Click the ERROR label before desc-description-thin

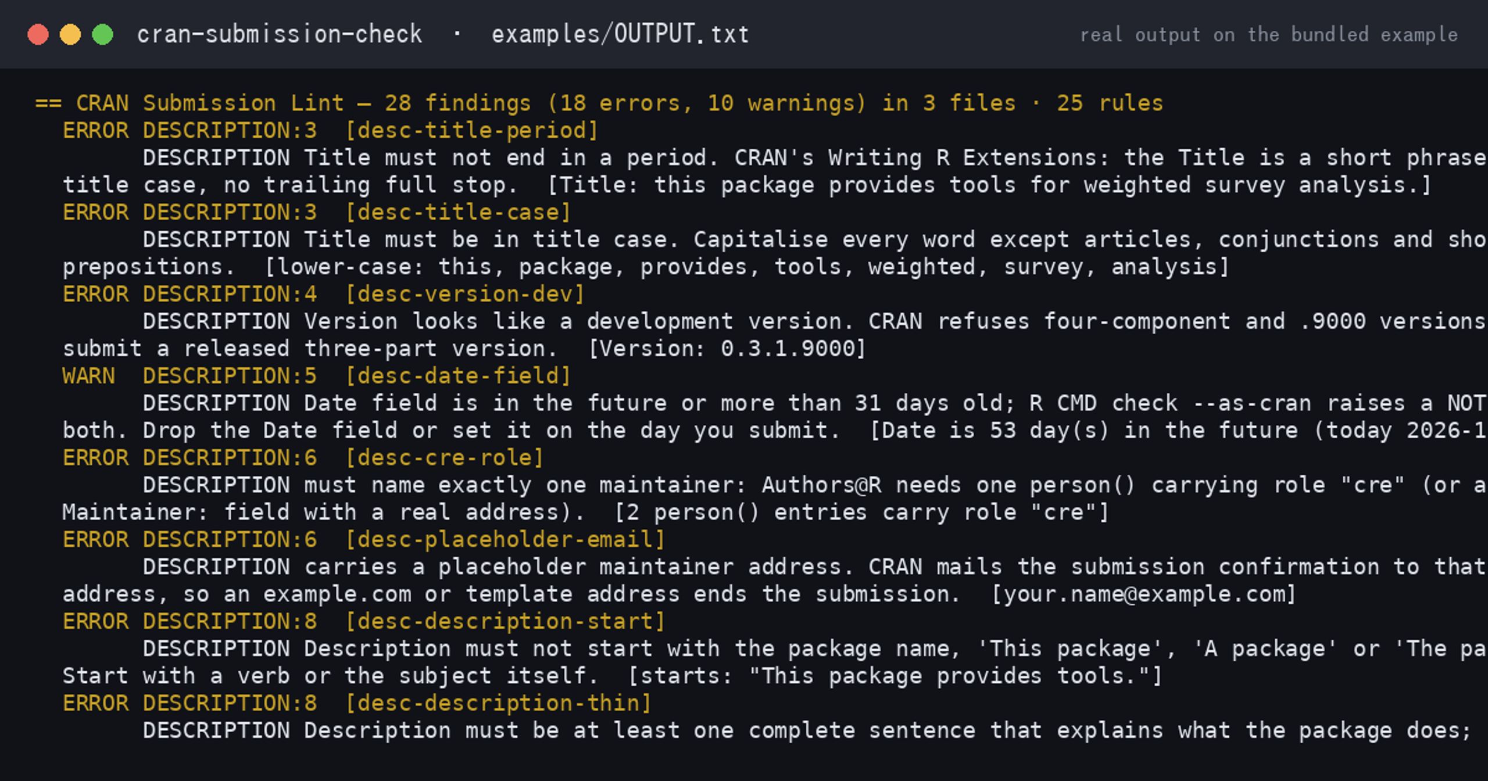[x=95, y=704]
